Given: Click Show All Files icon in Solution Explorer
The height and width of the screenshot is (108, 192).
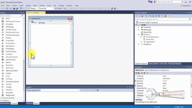Looking at the screenshot, I should (159, 16).
